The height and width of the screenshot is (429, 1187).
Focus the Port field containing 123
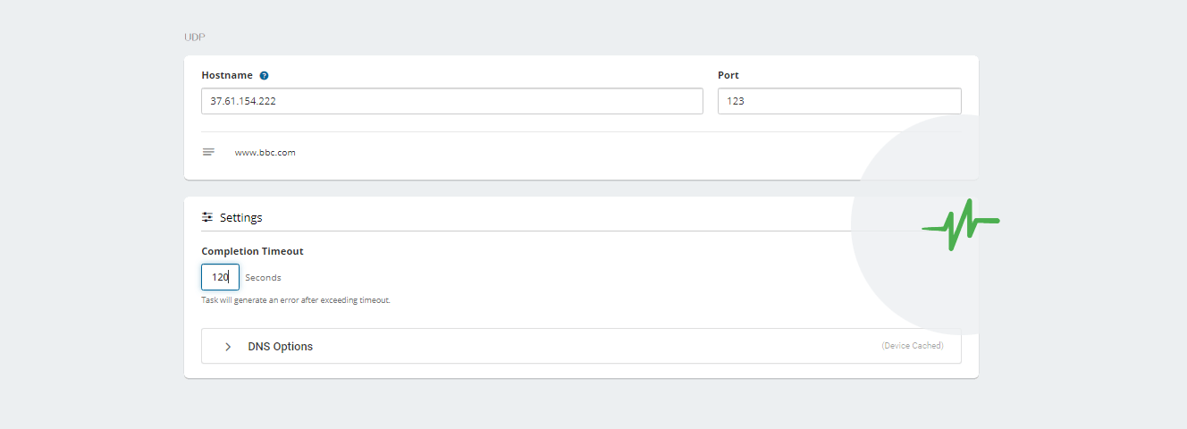point(839,101)
